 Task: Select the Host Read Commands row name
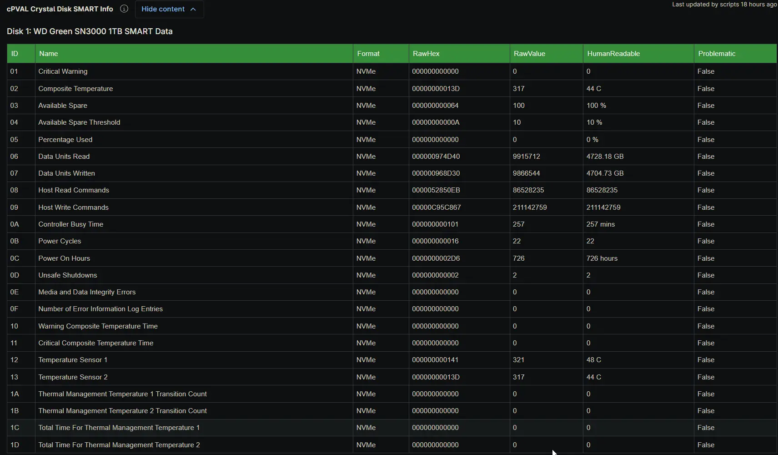coord(74,190)
